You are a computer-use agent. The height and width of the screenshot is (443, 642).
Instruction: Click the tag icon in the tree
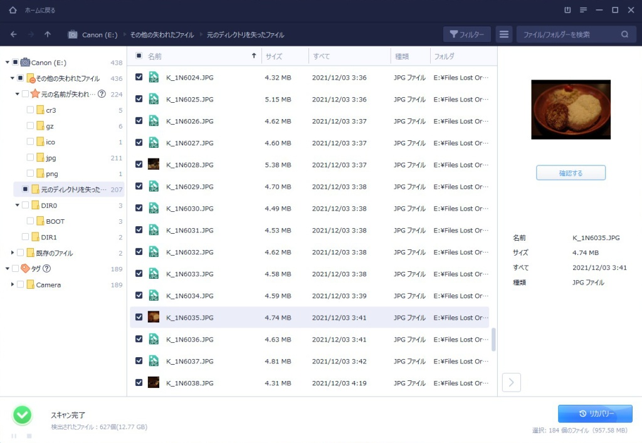coord(25,268)
